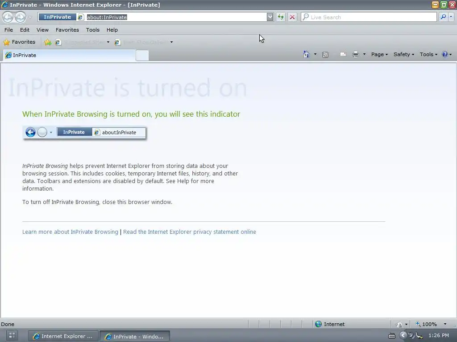Click the volume tray icon

tap(411, 335)
